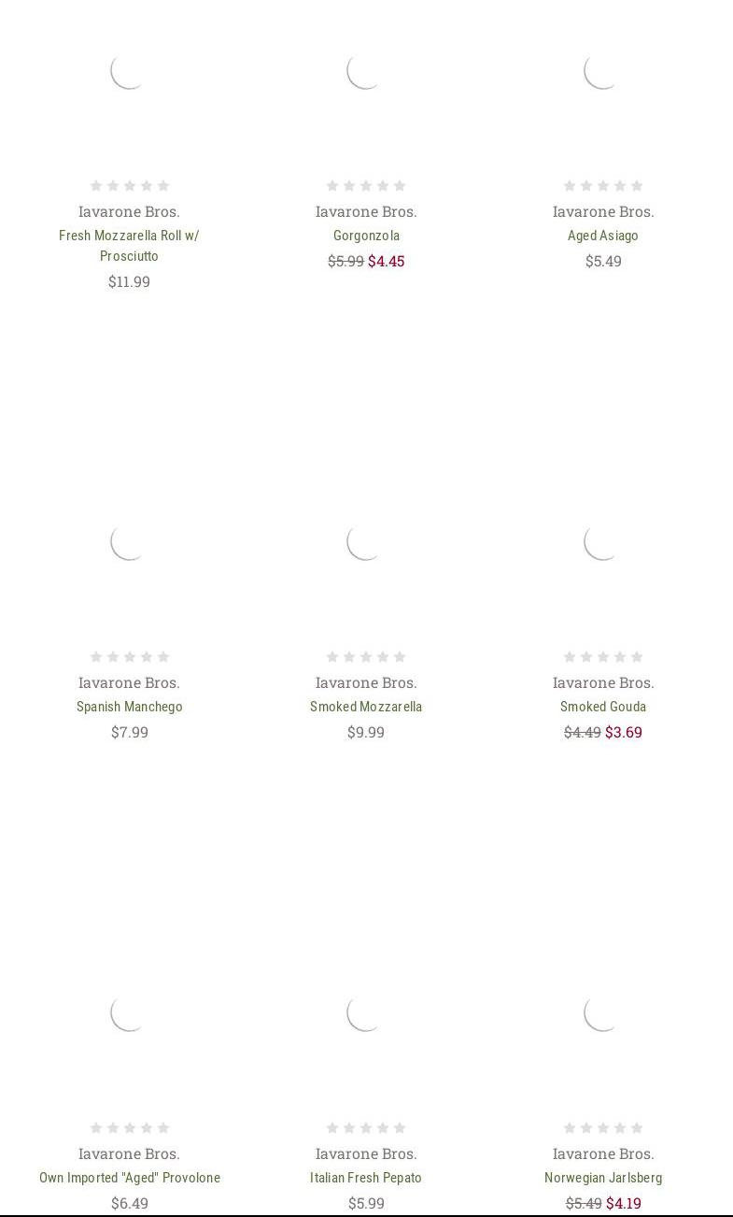Image resolution: width=733 pixels, height=1217 pixels.
Task: Open the Italian Fresh Pepato product link
Action: click(x=366, y=1178)
